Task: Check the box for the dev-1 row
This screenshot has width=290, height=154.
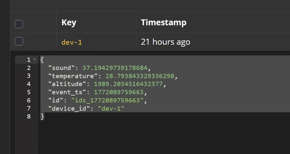Action: pos(19,41)
